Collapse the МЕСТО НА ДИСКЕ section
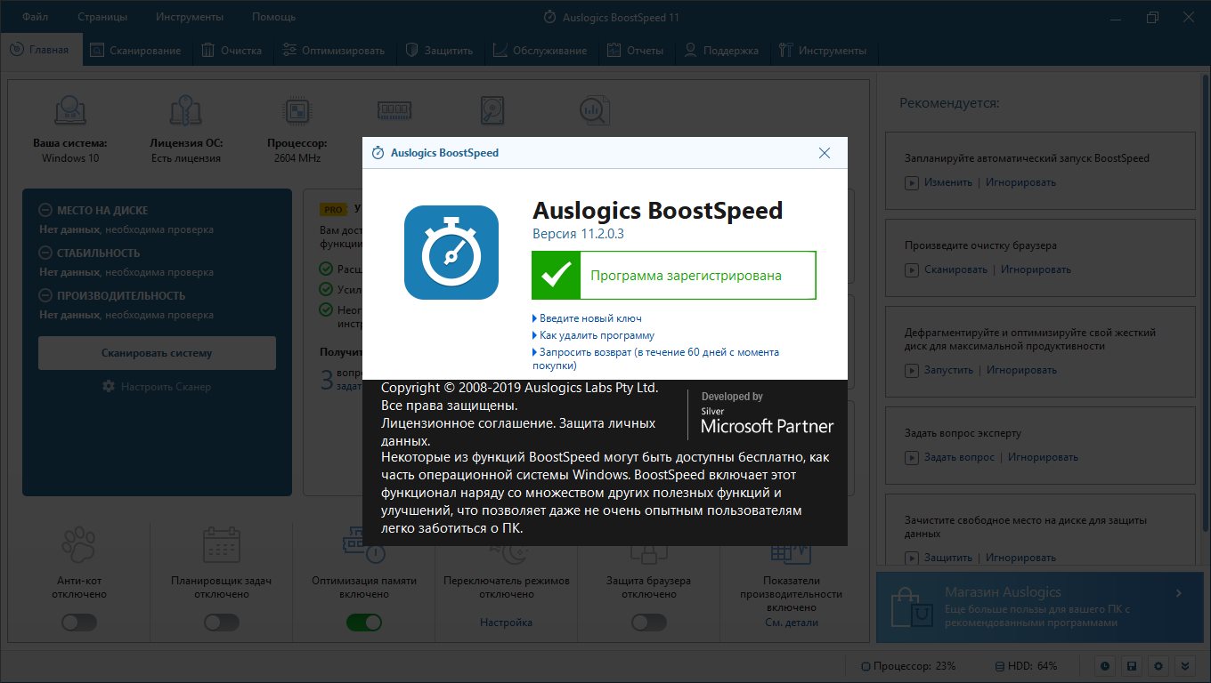Screen dimensions: 1211x683 (x=45, y=211)
